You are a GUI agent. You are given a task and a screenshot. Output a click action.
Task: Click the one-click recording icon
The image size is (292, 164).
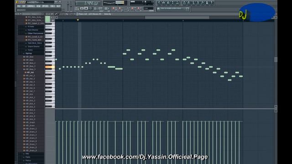[x=202, y=3]
